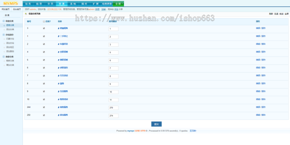
Task: Collapse the 商家分类 sidebar section icon
Action: pos(4,57)
